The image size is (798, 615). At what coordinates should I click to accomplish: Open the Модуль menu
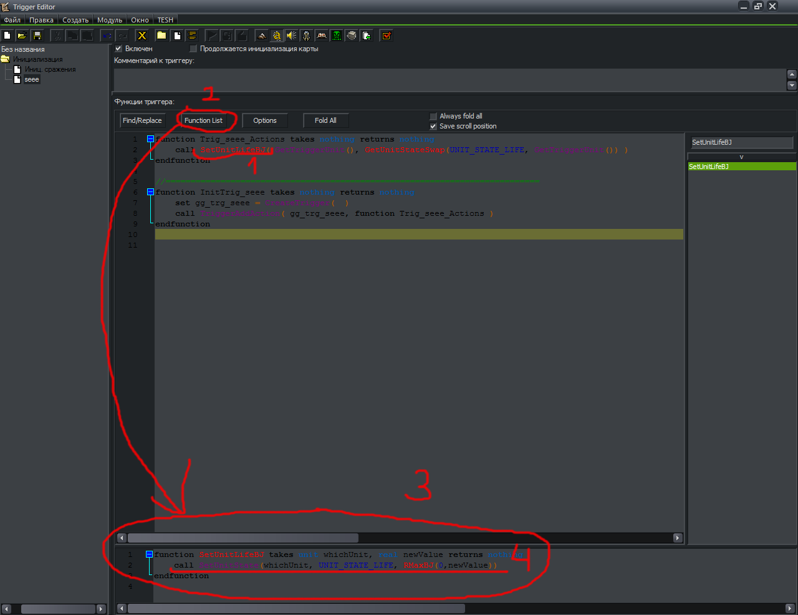click(110, 20)
